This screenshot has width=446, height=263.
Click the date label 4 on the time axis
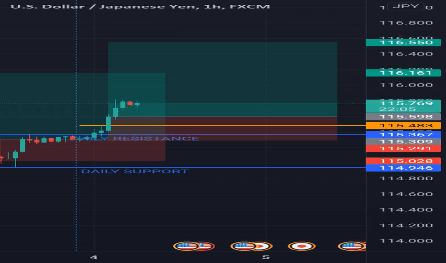click(94, 257)
